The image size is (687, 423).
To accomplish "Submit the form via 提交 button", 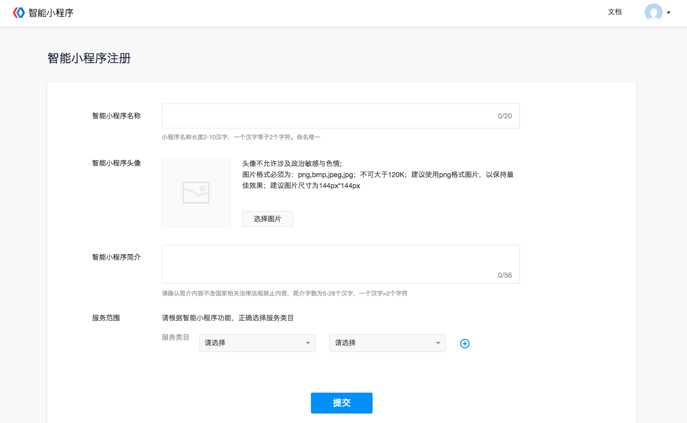I will (x=341, y=403).
